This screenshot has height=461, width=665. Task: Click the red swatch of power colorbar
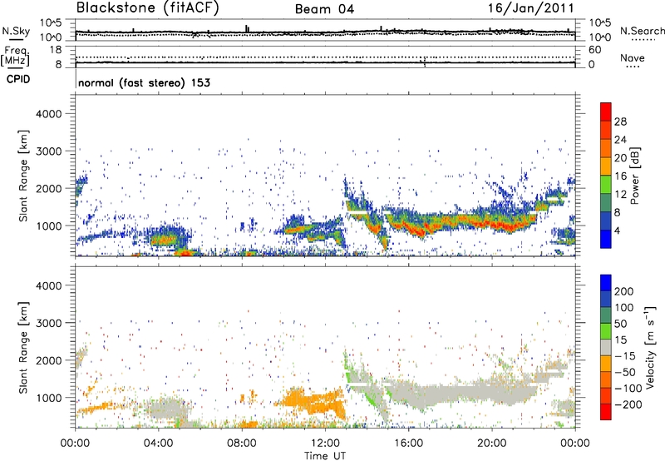pyautogui.click(x=606, y=112)
